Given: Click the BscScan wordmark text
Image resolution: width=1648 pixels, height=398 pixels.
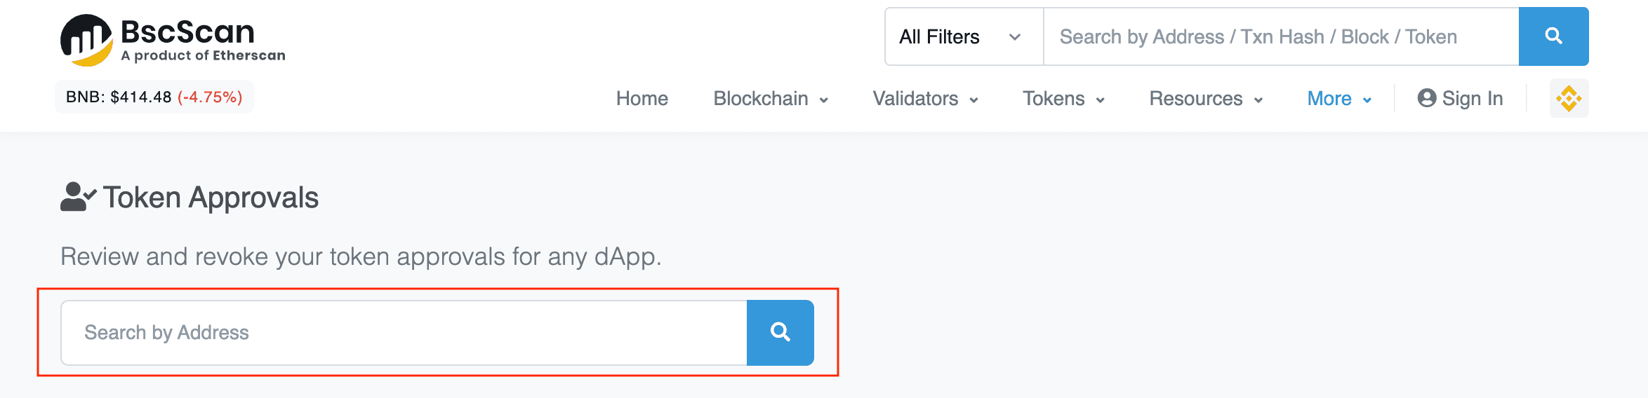Looking at the screenshot, I should click(187, 32).
